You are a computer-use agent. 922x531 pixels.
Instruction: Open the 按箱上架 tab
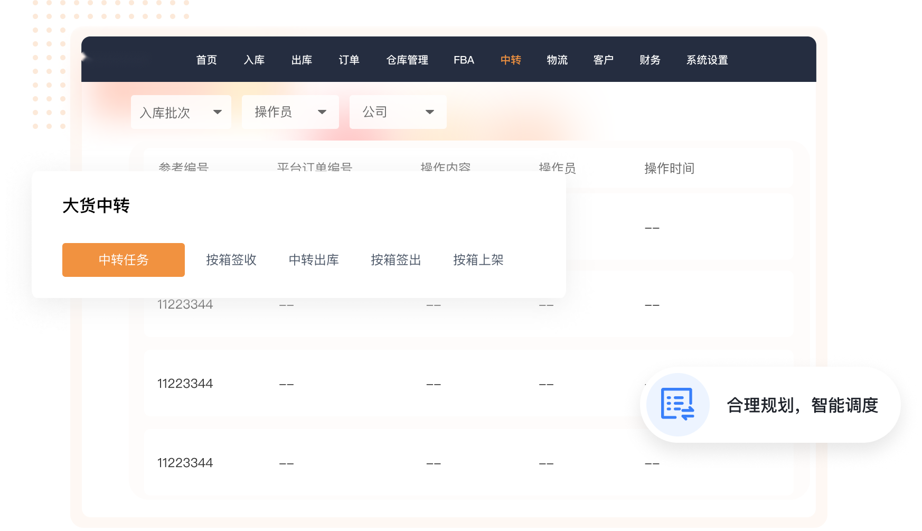[x=478, y=260]
